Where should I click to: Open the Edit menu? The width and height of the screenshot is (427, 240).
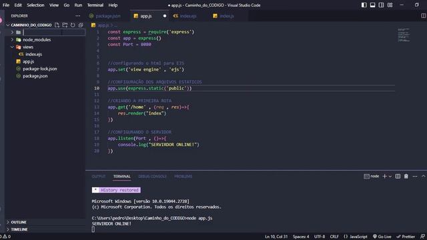[x=18, y=5]
